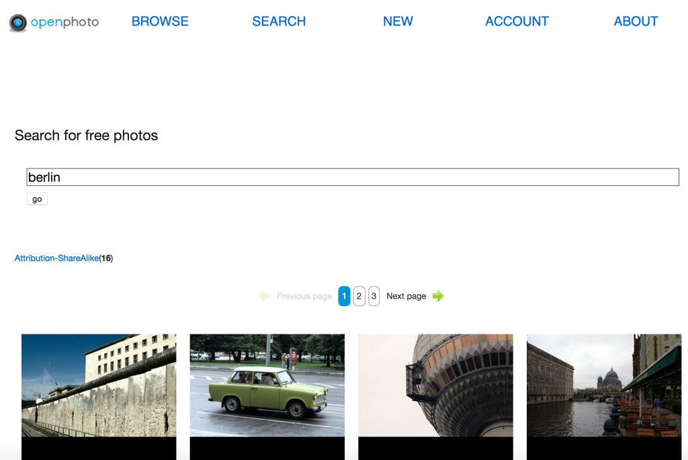Click the openphoto wordmark text
The height and width of the screenshot is (460, 688).
pyautogui.click(x=65, y=22)
